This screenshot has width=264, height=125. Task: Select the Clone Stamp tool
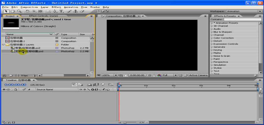[75, 11]
